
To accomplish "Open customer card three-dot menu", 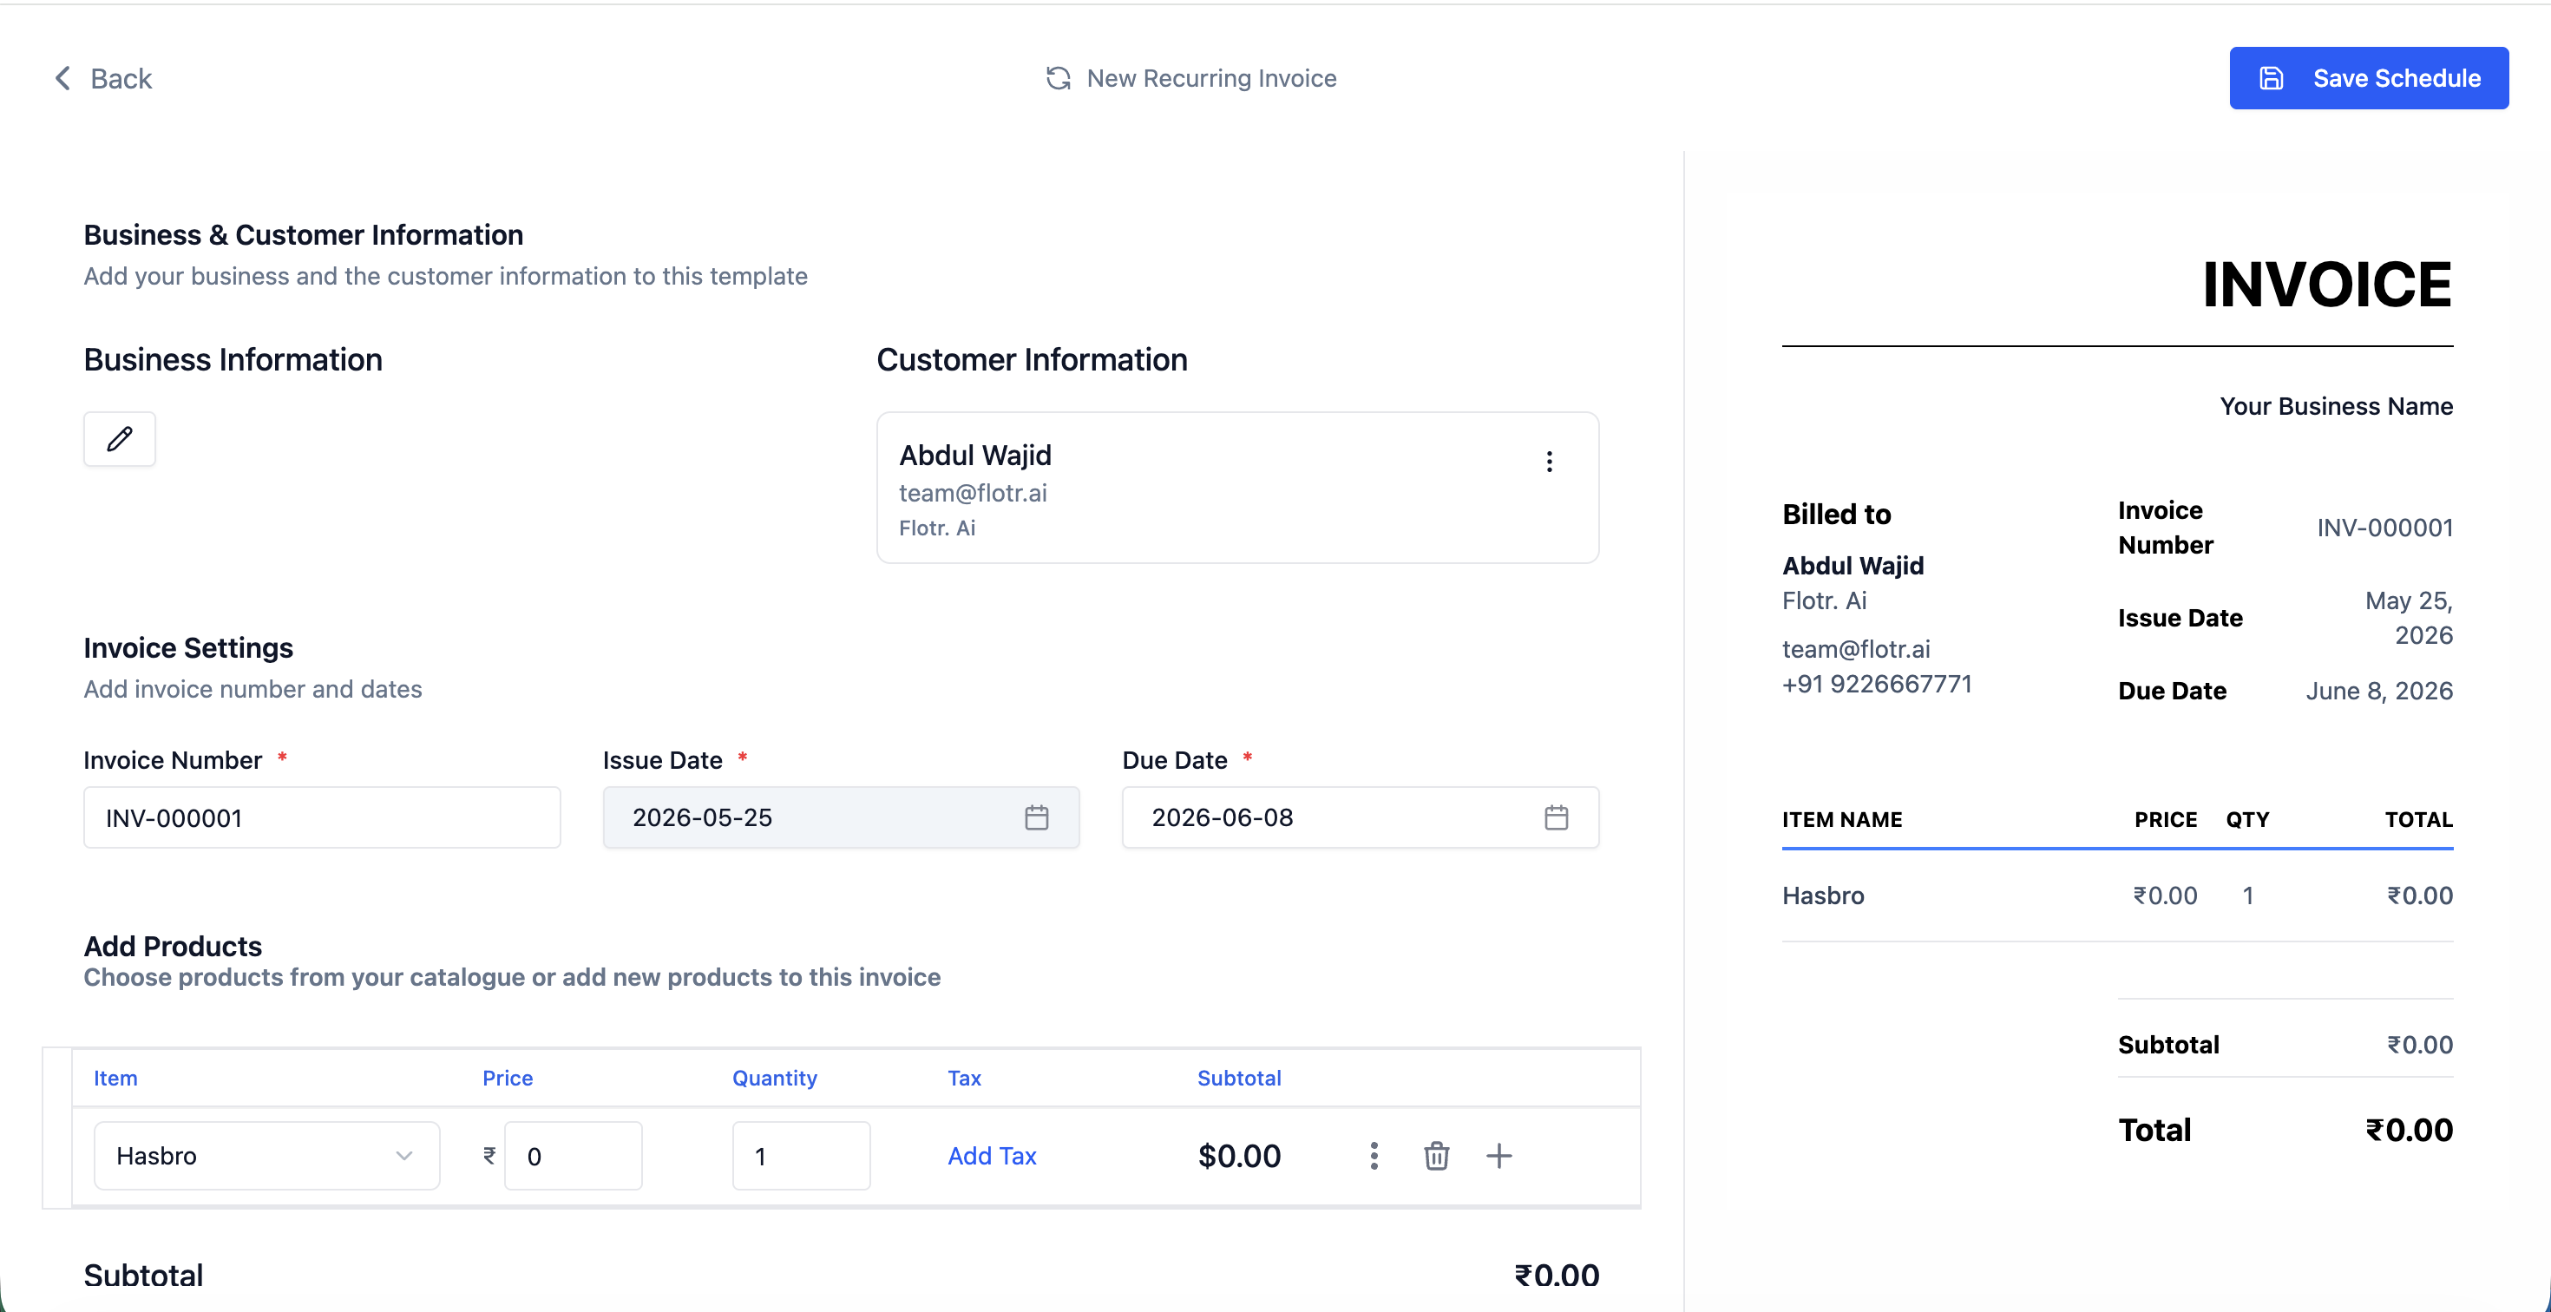I will point(1549,462).
